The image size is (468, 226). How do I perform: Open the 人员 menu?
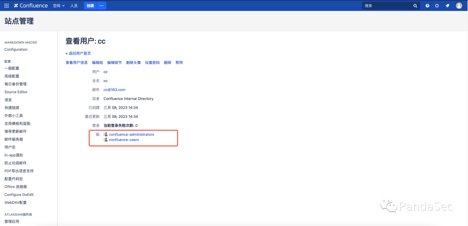click(74, 6)
